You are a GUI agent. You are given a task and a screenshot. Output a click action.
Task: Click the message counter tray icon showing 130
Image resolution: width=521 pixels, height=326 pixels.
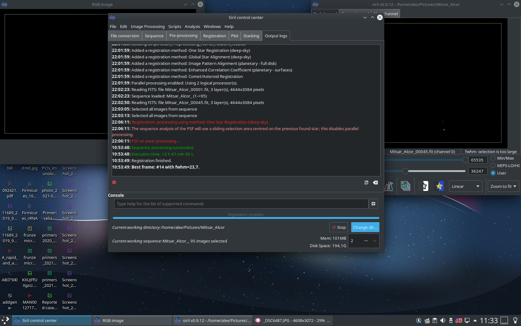coord(427,320)
